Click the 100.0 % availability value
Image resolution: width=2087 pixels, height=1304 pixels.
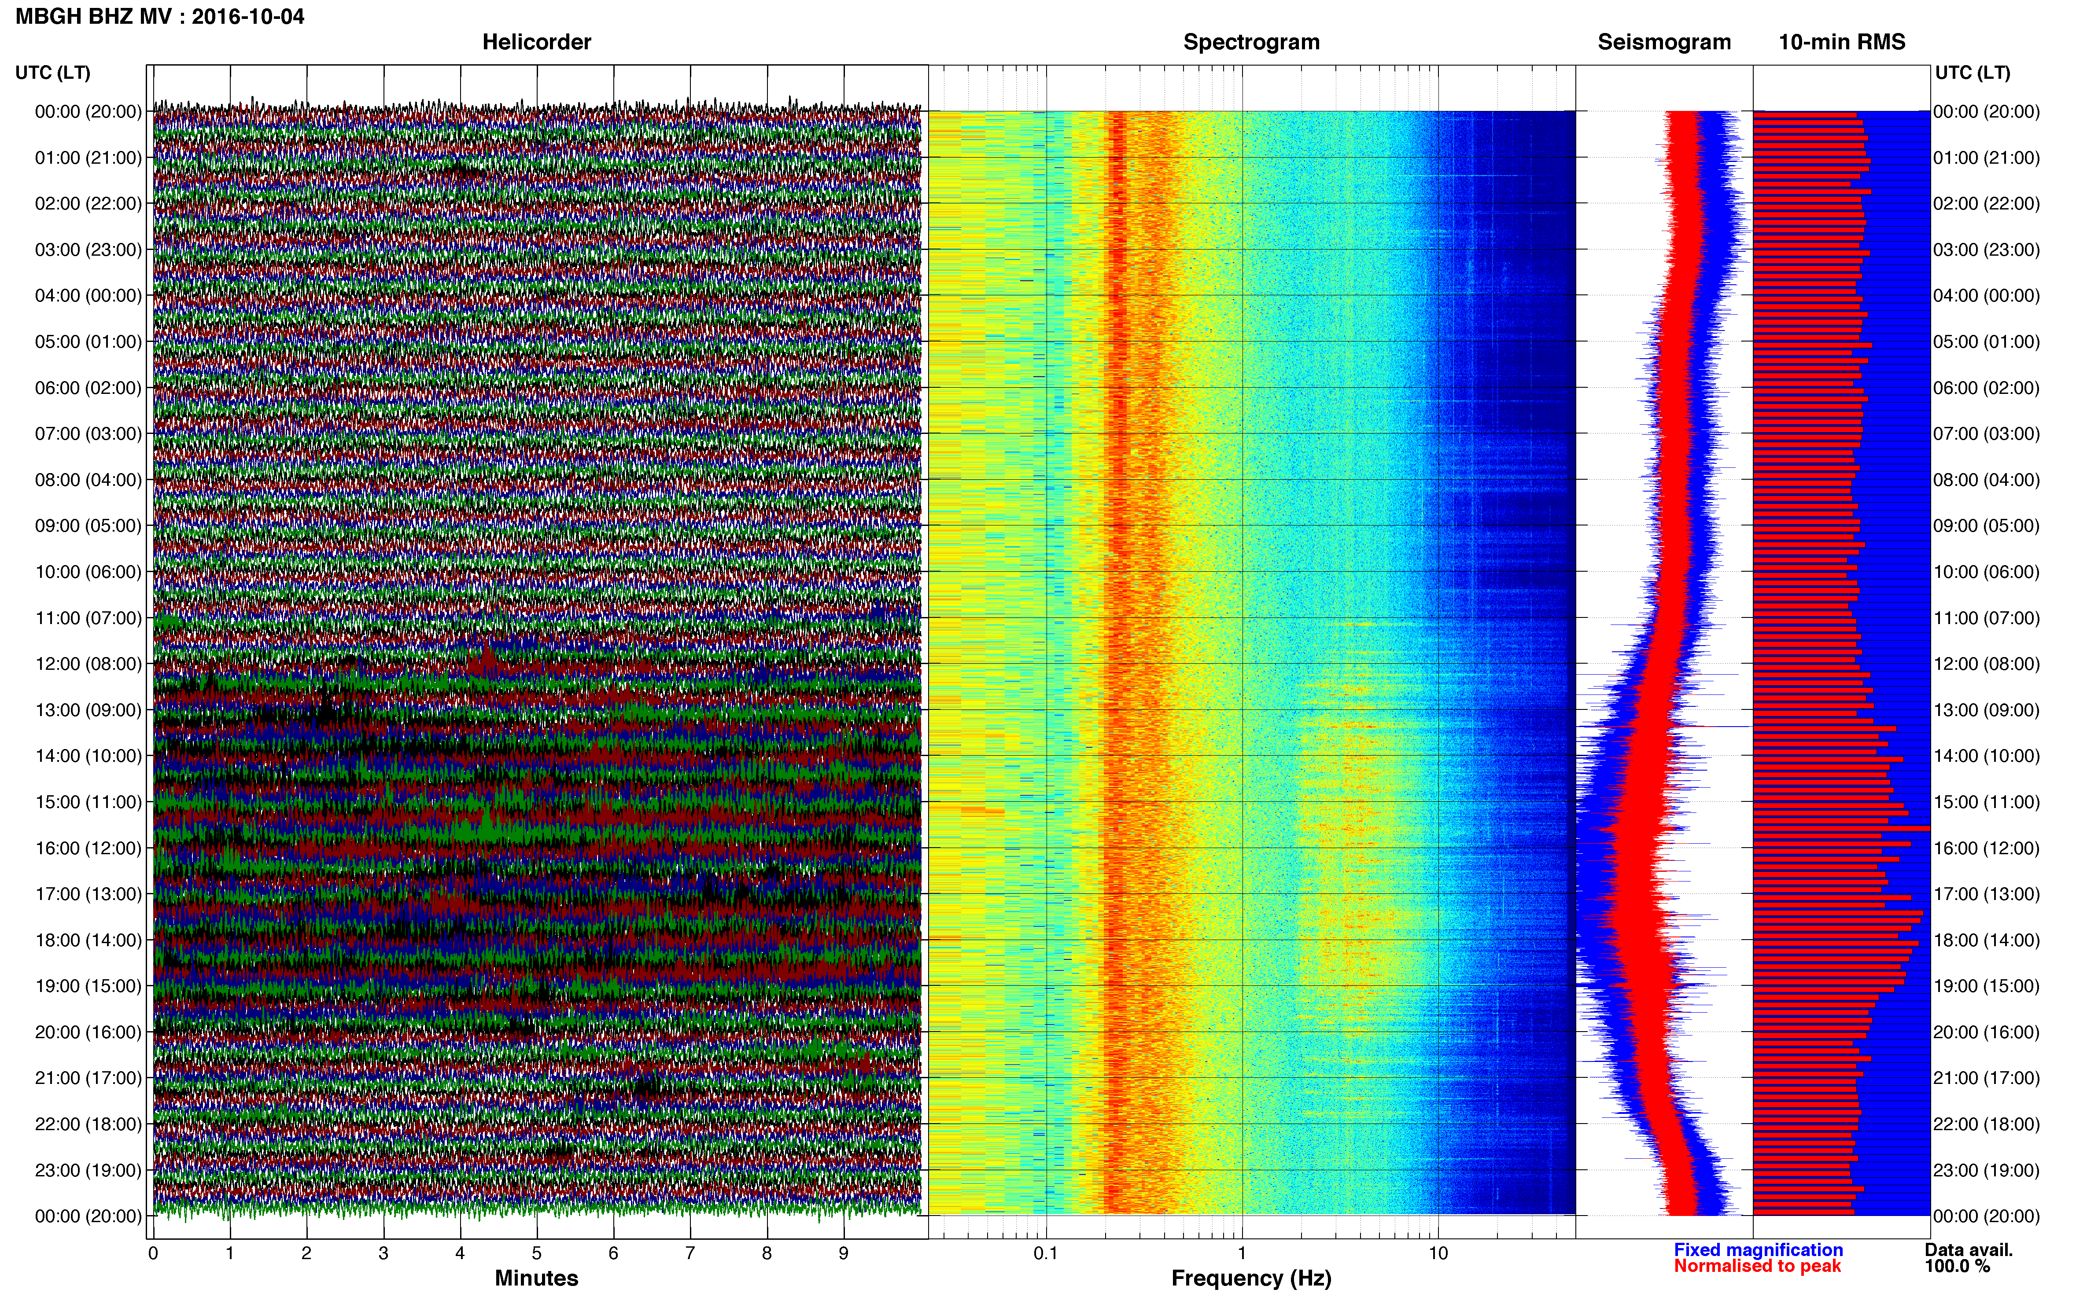(1957, 1266)
